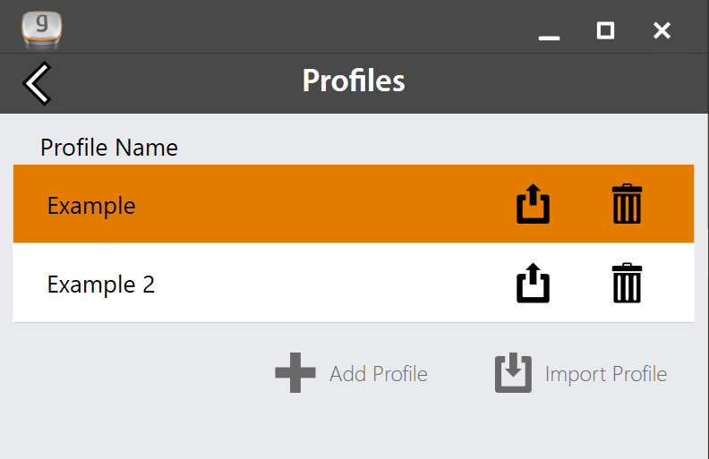Viewport: 709px width, 459px height.
Task: Click the Add Profile text label
Action: pyautogui.click(x=379, y=374)
